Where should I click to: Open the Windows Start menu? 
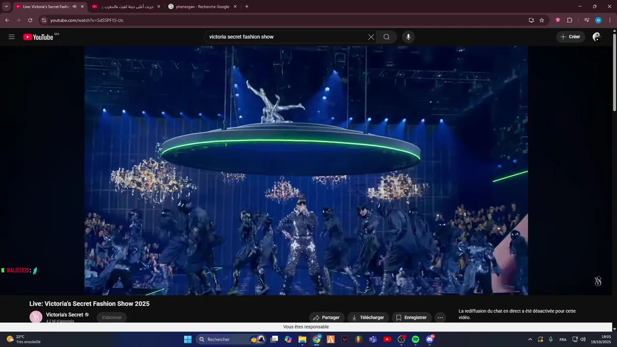(188, 339)
